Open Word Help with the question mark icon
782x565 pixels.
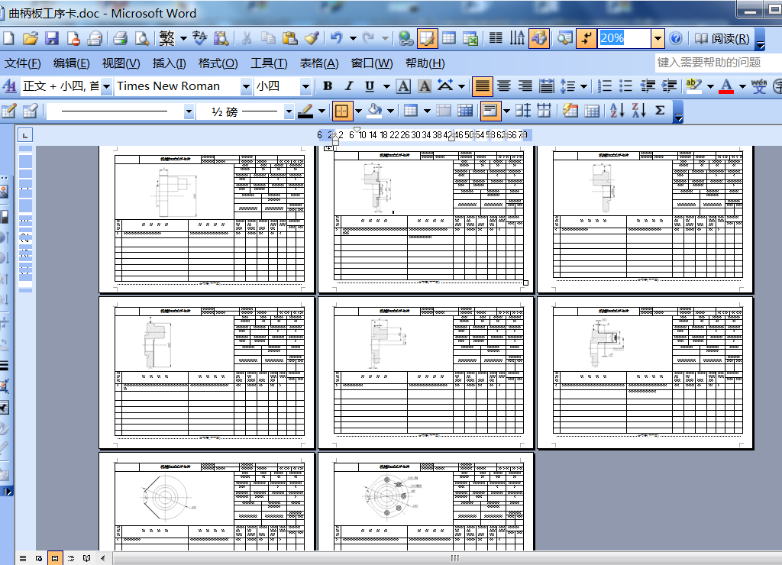tap(676, 38)
